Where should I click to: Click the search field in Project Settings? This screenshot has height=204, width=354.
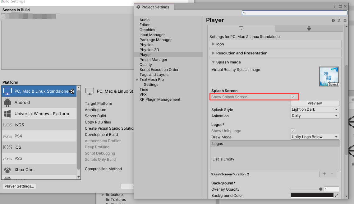(294, 13)
